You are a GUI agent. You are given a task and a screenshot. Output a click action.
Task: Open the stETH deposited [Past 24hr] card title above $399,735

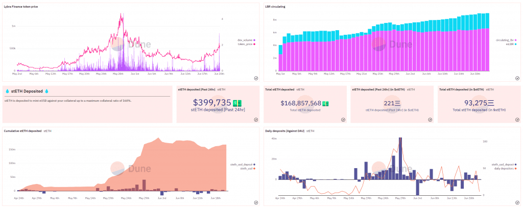(197, 89)
